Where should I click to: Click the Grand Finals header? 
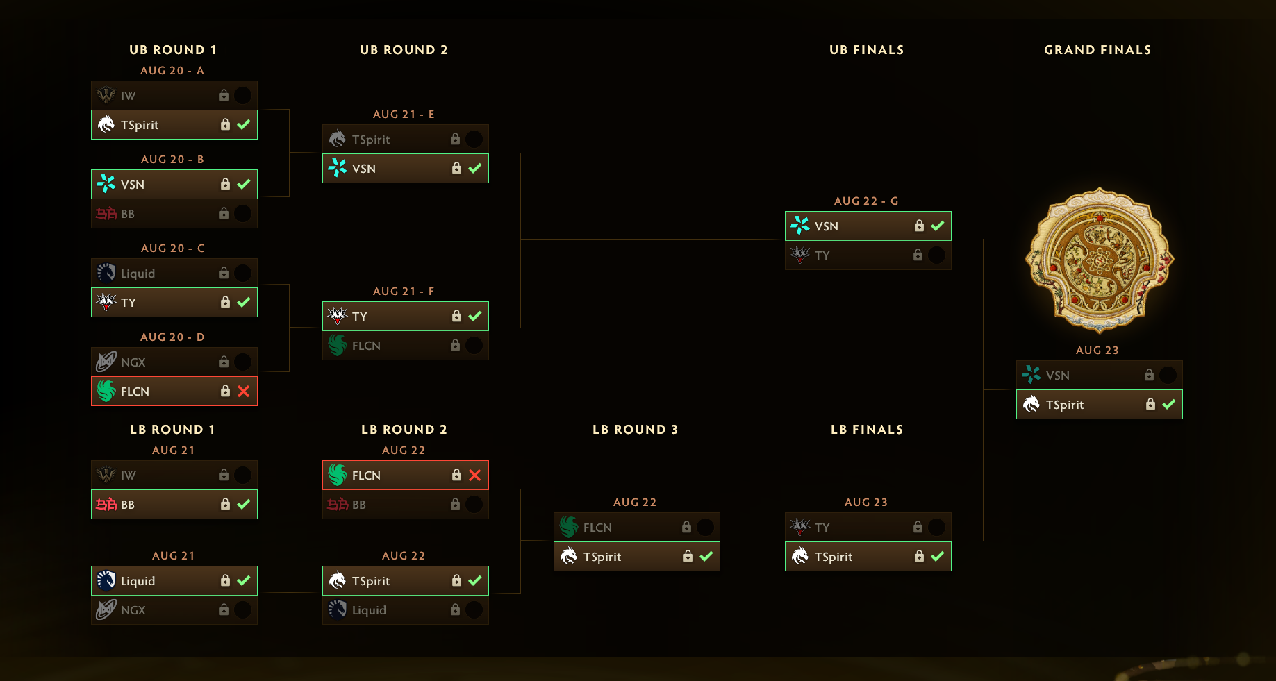click(x=1097, y=50)
